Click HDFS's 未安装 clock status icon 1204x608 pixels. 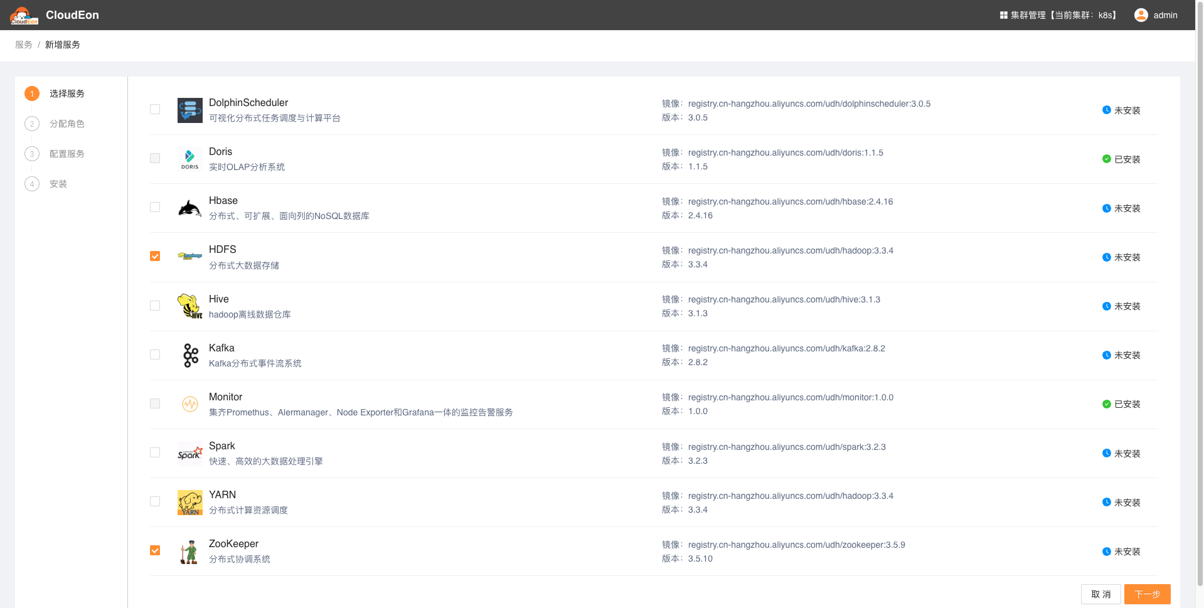click(x=1107, y=257)
